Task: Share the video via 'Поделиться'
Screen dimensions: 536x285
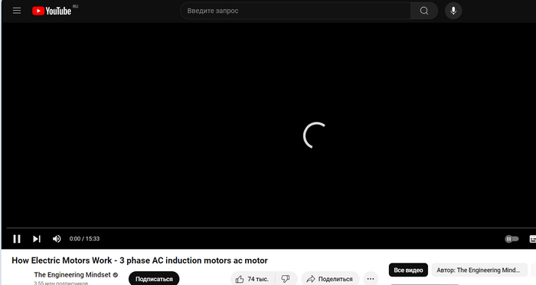Action: click(330, 279)
